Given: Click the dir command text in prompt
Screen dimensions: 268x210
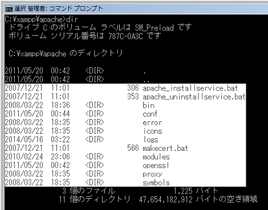Looking at the screenshot, I should click(72, 19).
